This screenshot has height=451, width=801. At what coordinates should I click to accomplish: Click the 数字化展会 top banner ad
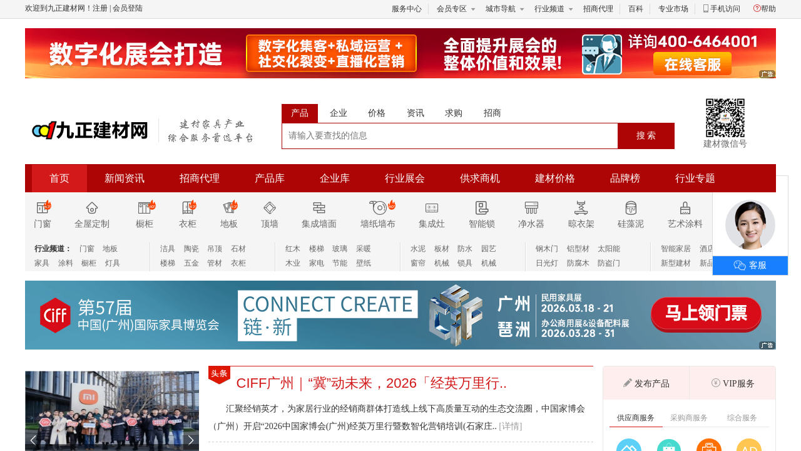pos(400,53)
